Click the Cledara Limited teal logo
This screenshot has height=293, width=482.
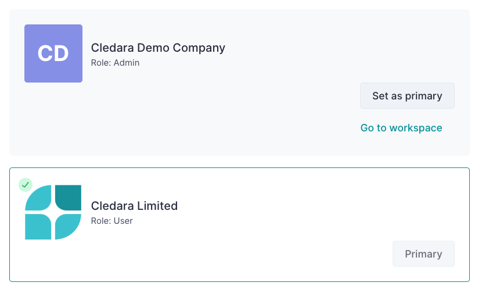click(x=53, y=212)
